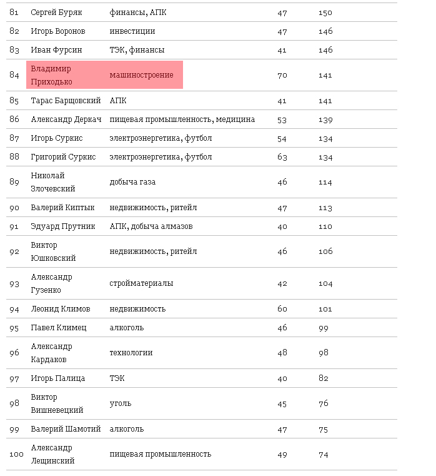Image resolution: width=436 pixels, height=476 pixels.
Task: Click the добыча газа industry text
Action: 132,182
